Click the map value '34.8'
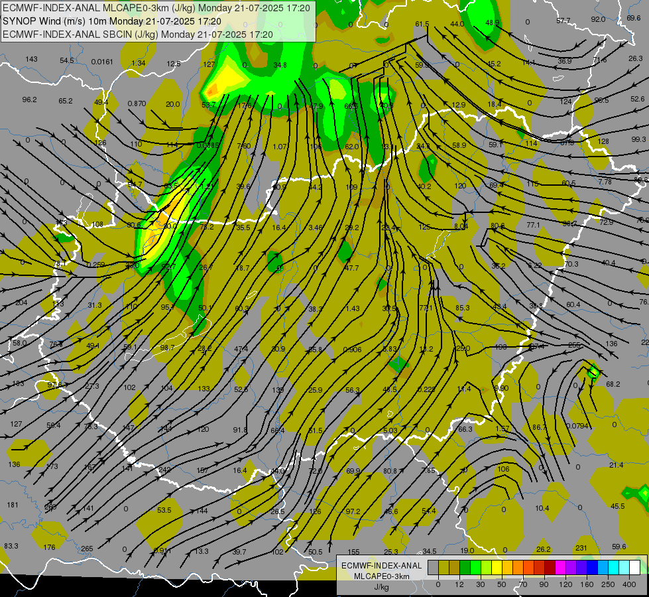This screenshot has height=597, width=649. point(280,64)
